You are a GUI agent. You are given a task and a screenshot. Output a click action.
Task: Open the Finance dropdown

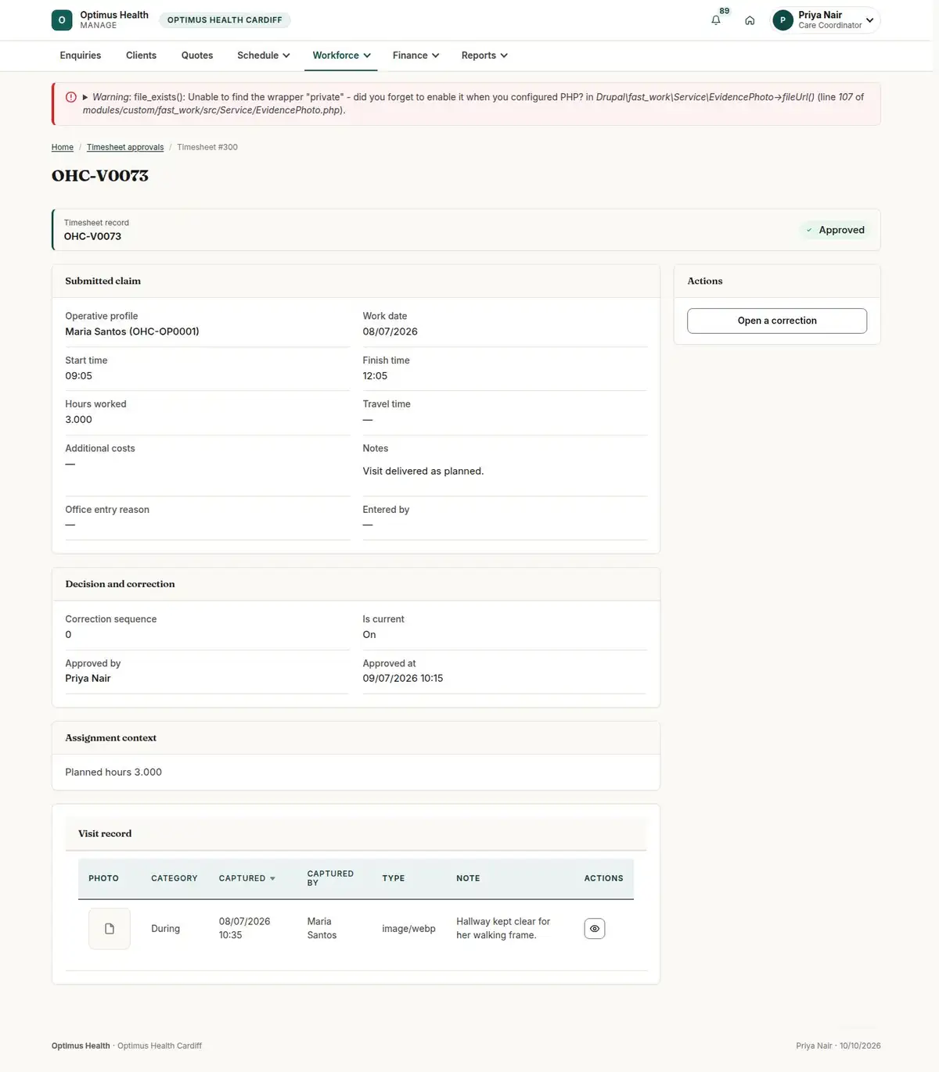[x=416, y=56]
